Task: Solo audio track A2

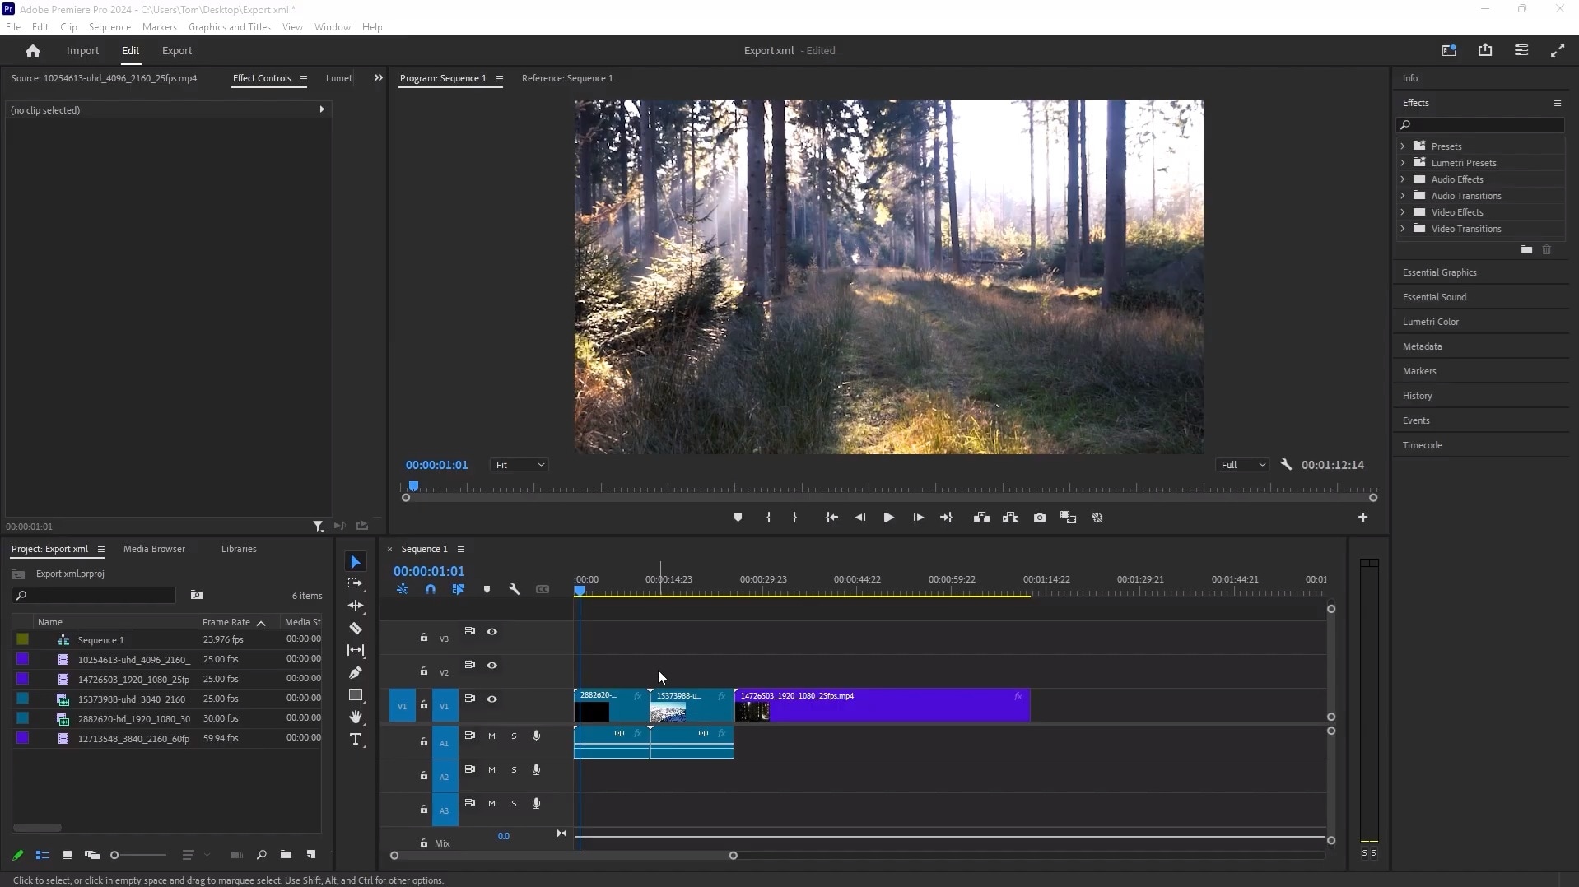Action: (x=514, y=770)
